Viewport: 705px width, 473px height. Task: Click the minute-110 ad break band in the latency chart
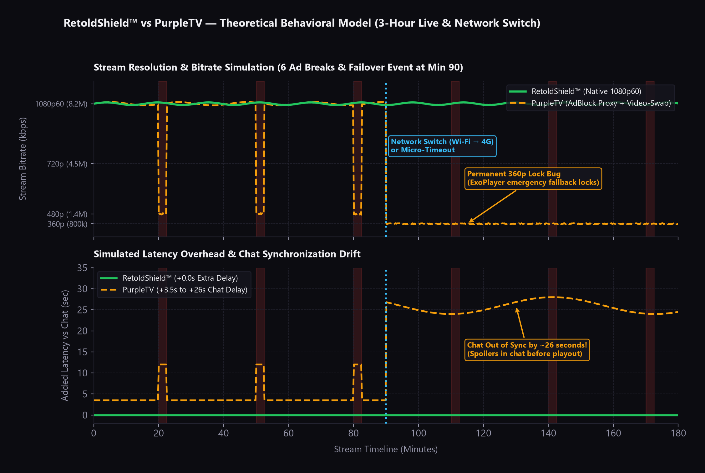click(455, 346)
